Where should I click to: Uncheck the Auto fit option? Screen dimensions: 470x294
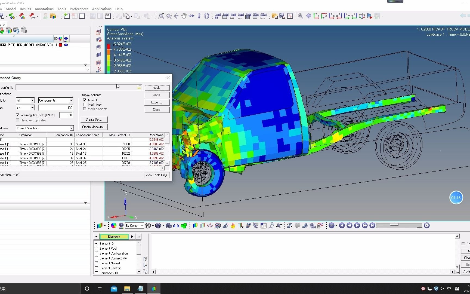tap(85, 100)
